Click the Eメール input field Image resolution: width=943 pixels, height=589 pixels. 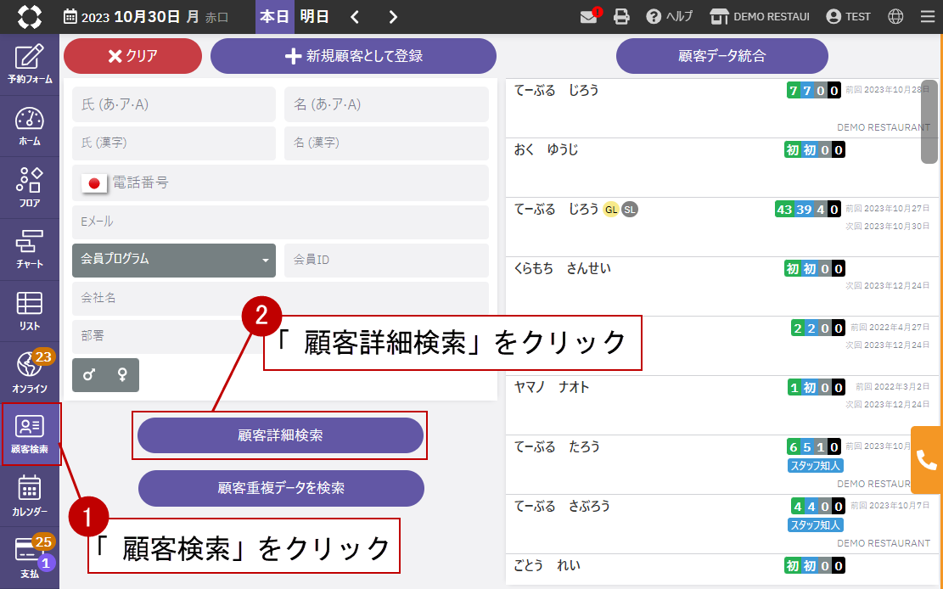(280, 222)
